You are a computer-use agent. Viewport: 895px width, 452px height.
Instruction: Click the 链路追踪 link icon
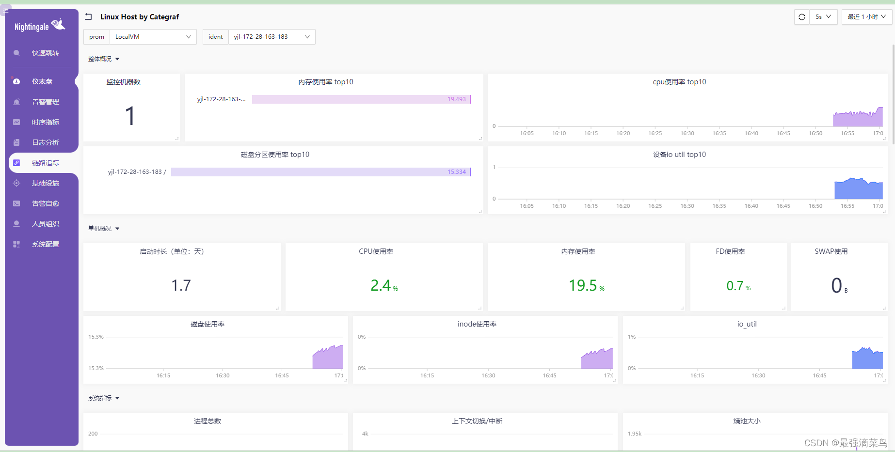tap(16, 163)
